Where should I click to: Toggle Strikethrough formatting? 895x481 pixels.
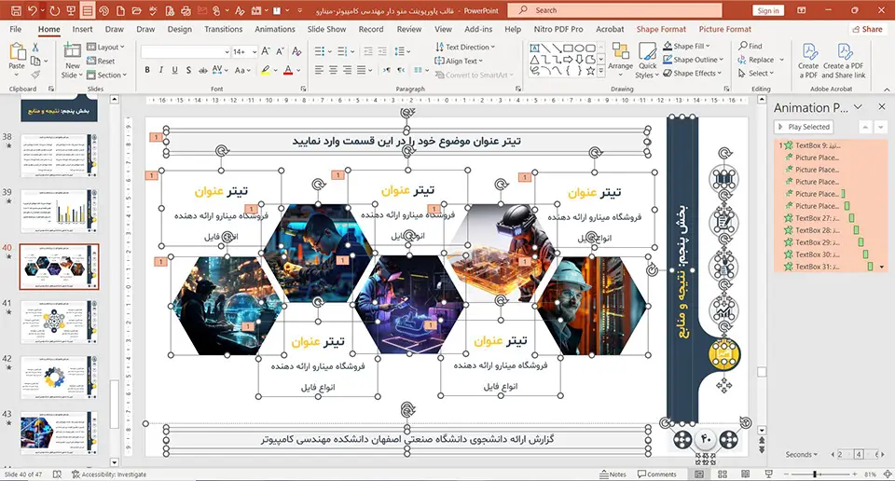[x=202, y=70]
